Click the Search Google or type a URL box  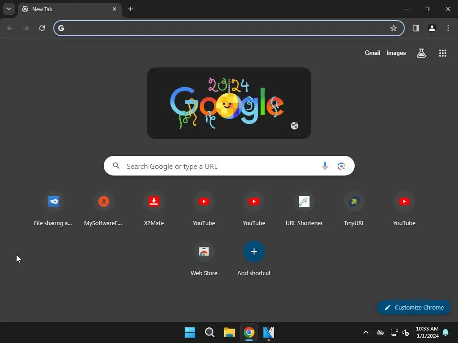point(229,166)
